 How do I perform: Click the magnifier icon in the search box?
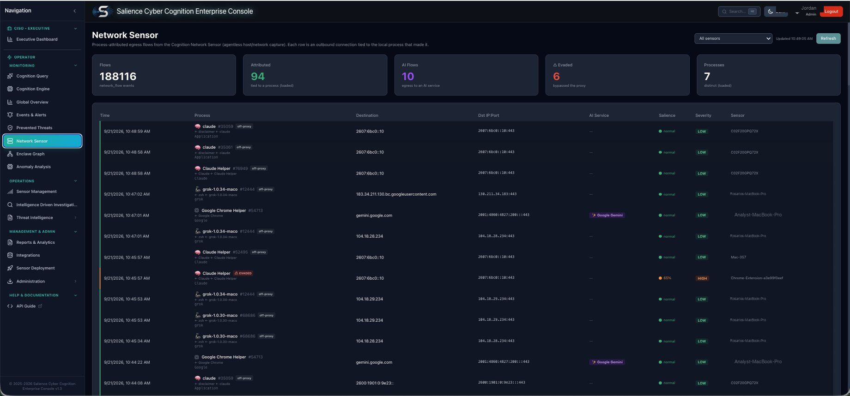pos(724,12)
